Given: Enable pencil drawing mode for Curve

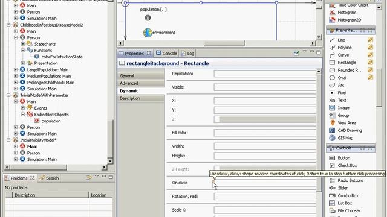Looking at the screenshot, I should click(370, 55).
